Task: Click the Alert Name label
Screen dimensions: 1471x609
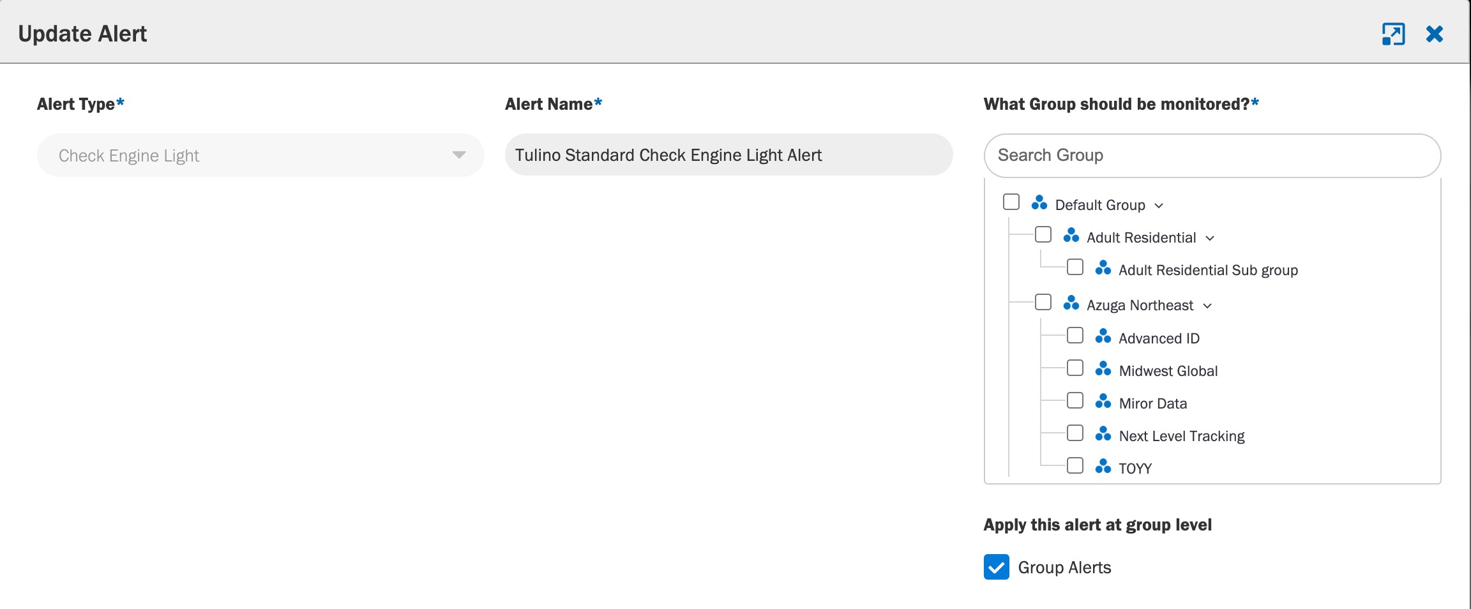Action: (x=554, y=104)
